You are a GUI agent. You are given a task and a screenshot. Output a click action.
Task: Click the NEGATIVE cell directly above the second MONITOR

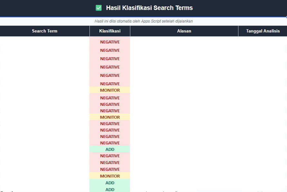point(110,111)
